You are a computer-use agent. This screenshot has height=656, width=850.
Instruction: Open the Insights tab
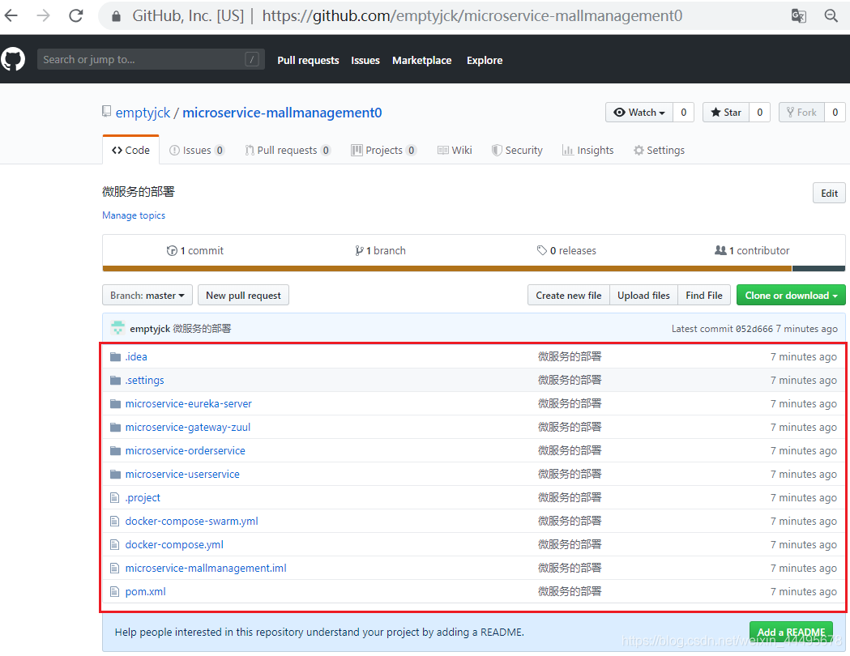[x=587, y=150]
